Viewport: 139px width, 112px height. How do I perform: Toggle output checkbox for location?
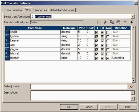[x=102, y=58]
